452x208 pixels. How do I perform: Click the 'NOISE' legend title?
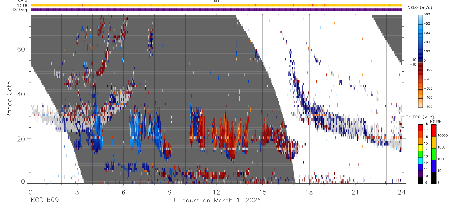[436, 121]
